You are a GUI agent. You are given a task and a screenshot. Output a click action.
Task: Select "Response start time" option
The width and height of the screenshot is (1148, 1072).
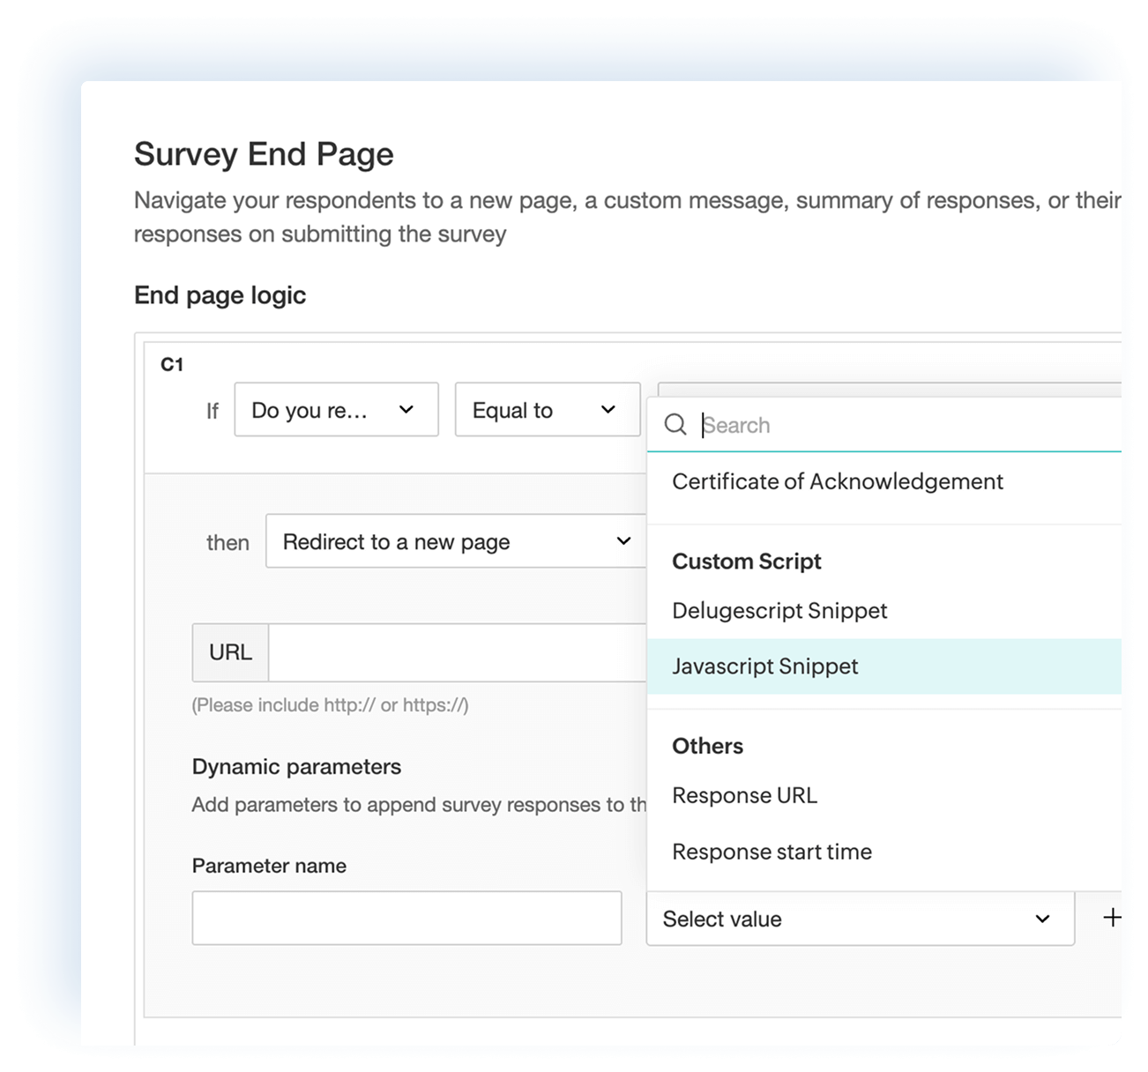[772, 851]
